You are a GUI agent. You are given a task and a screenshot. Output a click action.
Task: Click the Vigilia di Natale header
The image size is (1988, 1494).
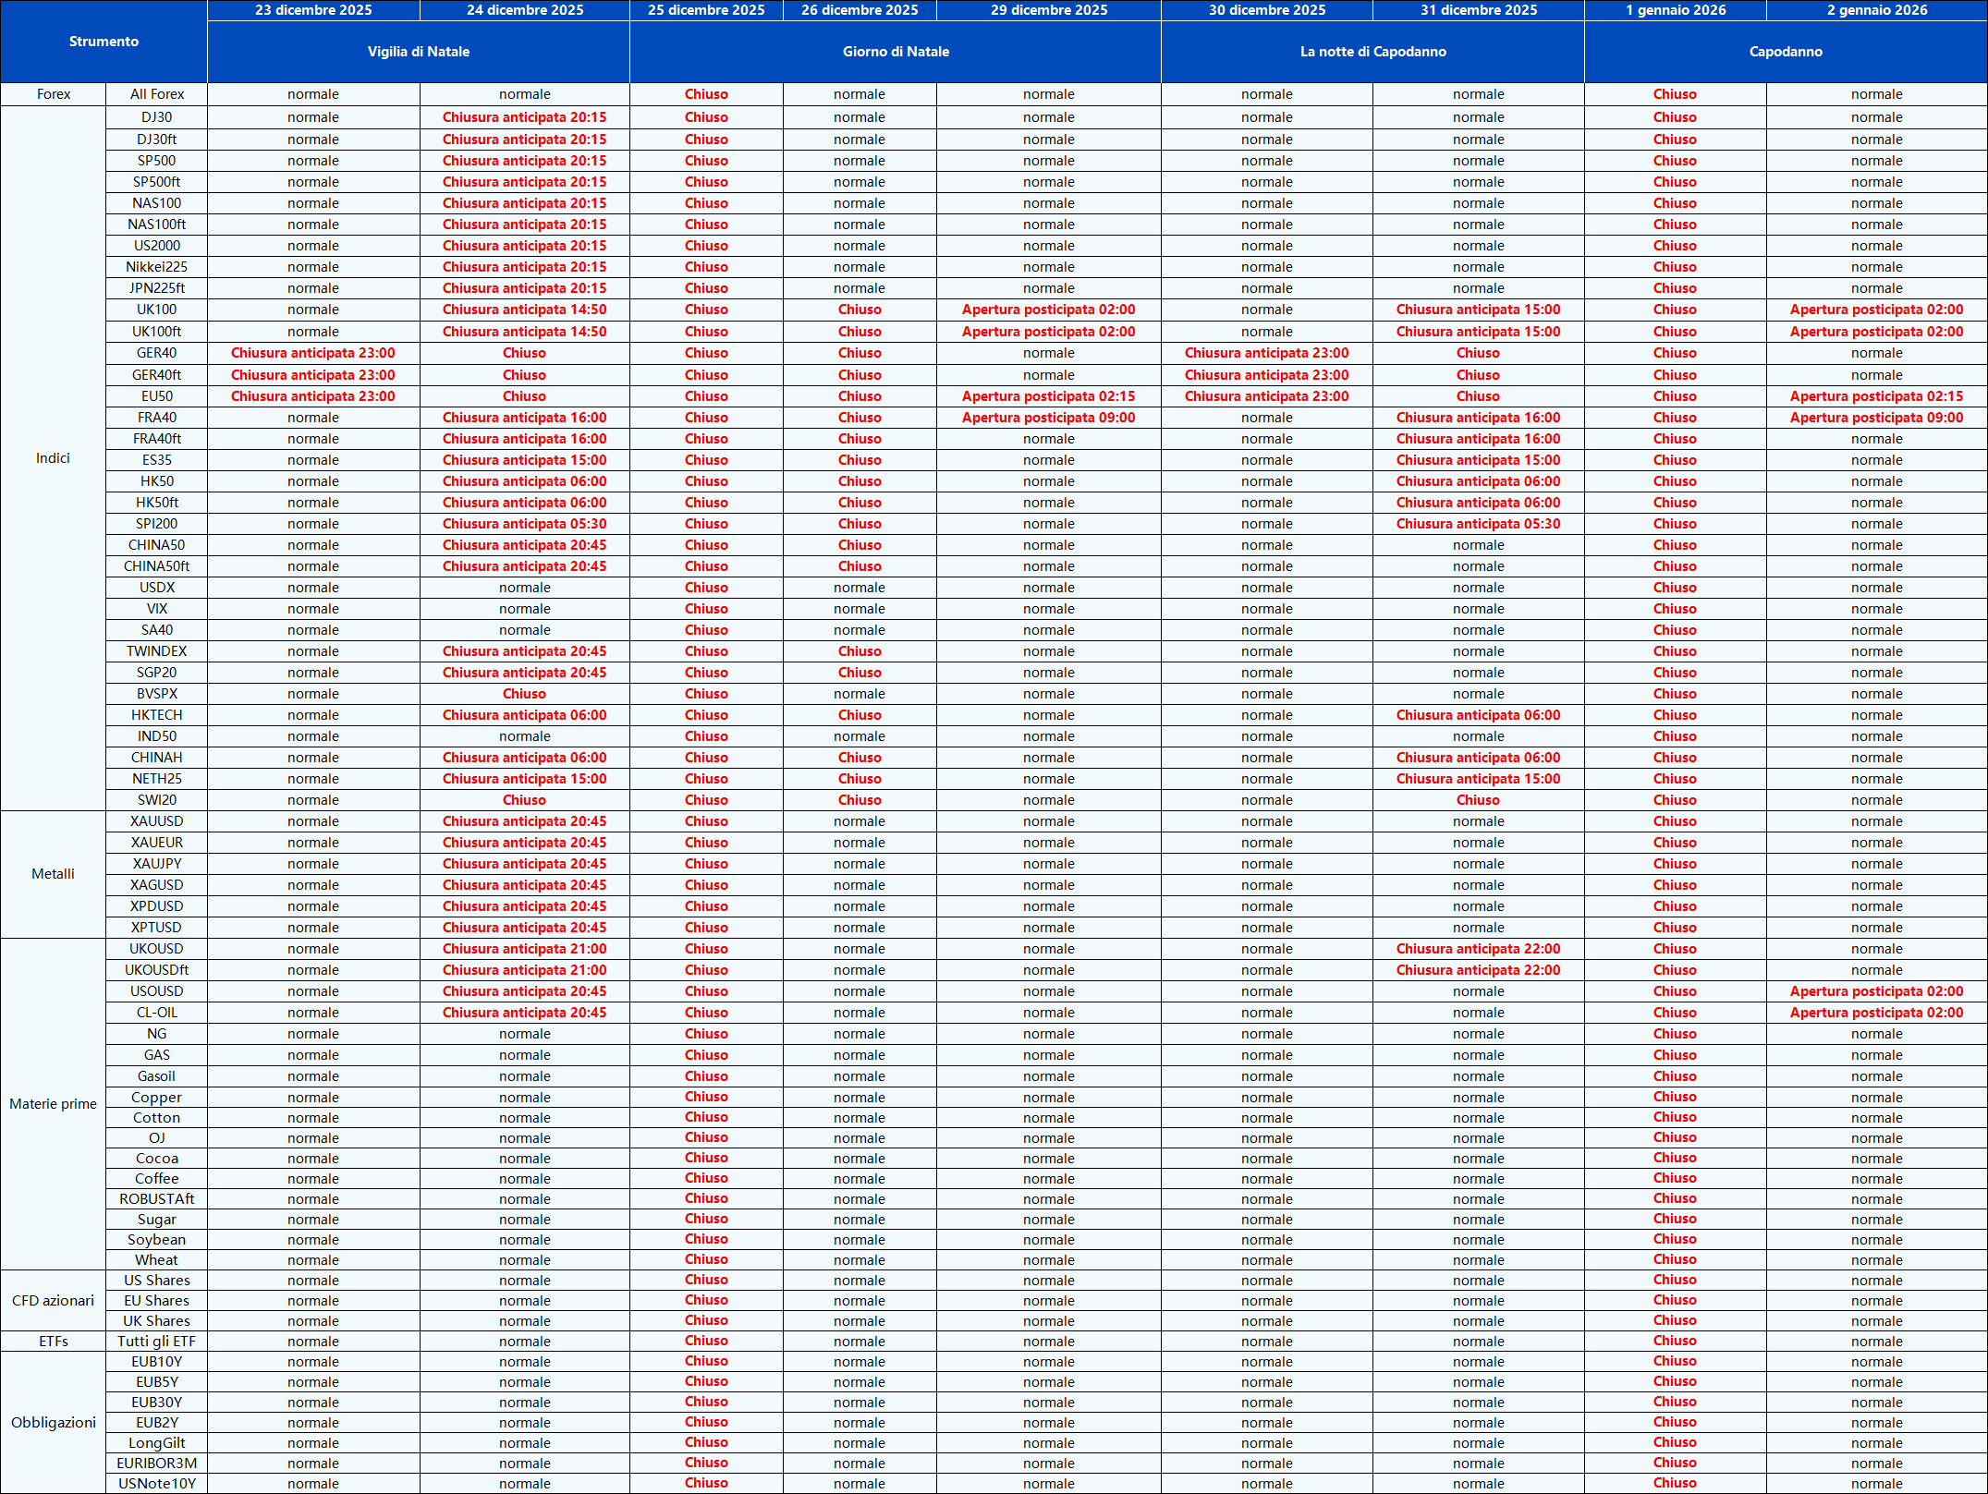(x=419, y=52)
